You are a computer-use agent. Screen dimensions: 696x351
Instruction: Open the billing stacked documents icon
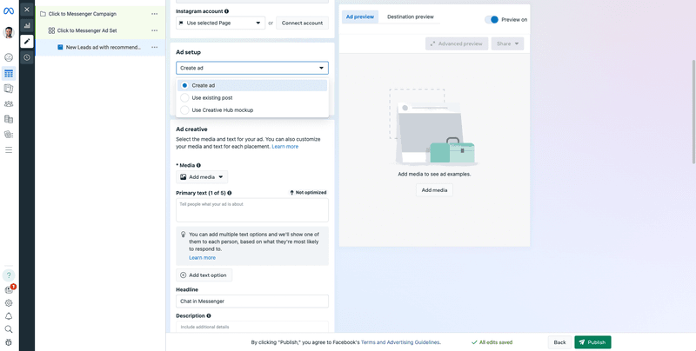[x=9, y=119]
